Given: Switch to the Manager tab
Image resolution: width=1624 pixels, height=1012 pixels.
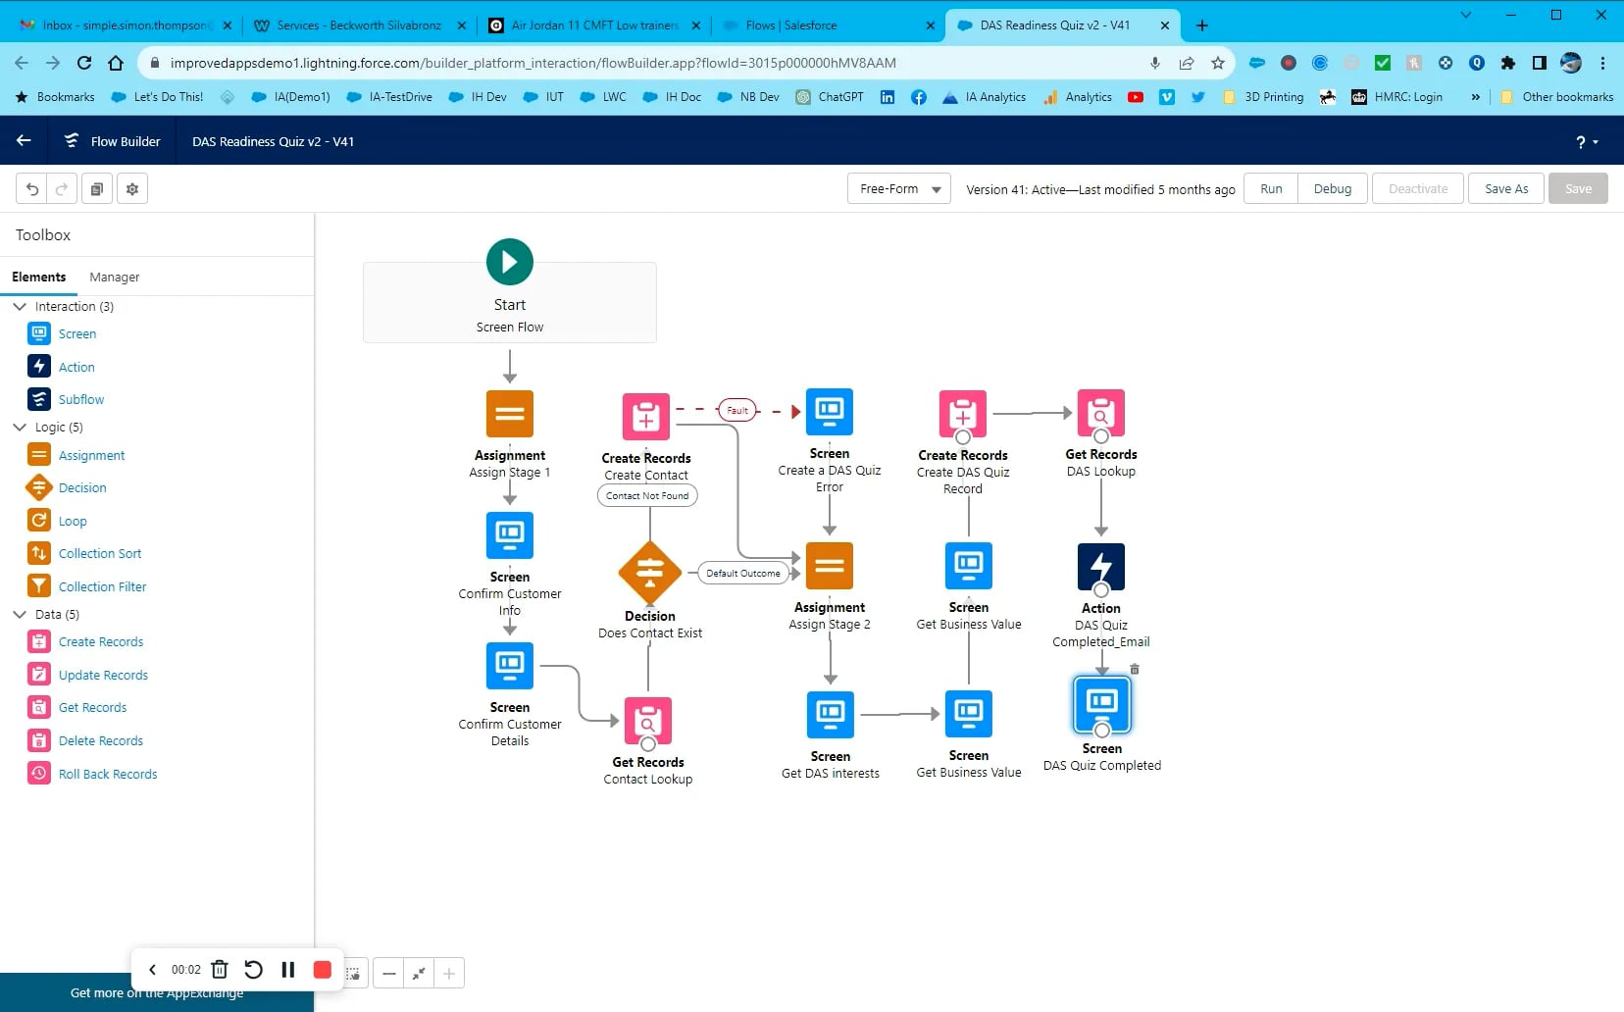Looking at the screenshot, I should point(114,278).
